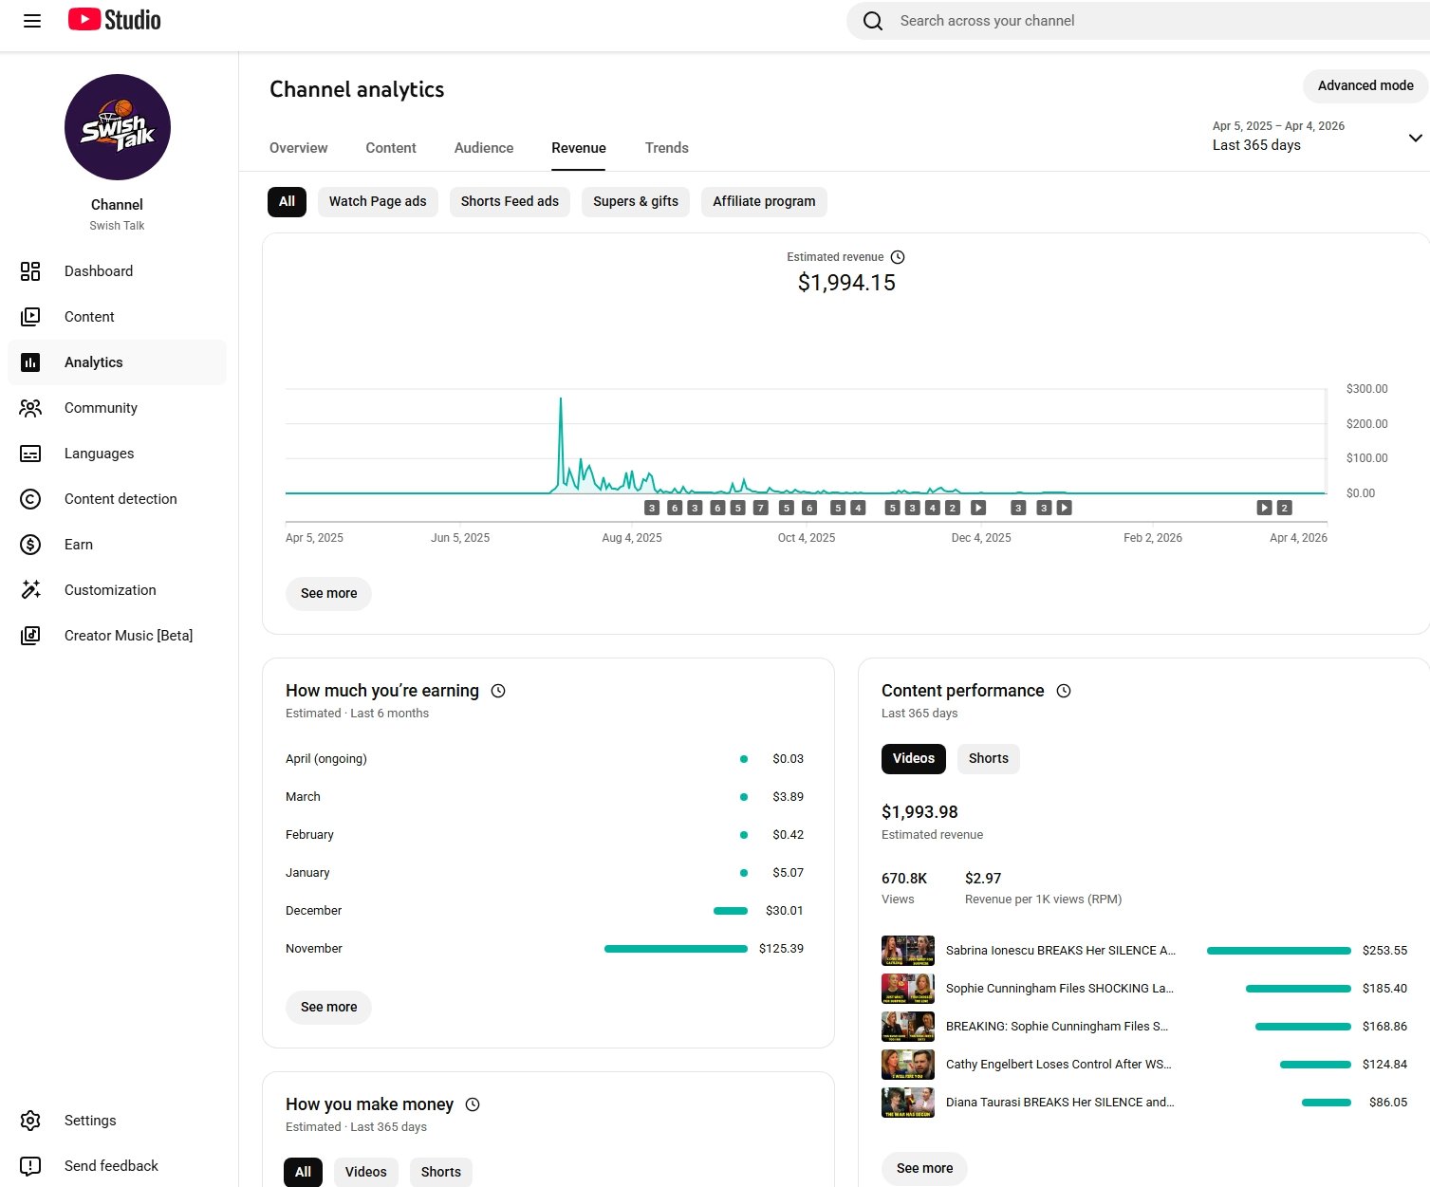Open the hamburger navigation menu
The height and width of the screenshot is (1187, 1430).
coord(31,21)
